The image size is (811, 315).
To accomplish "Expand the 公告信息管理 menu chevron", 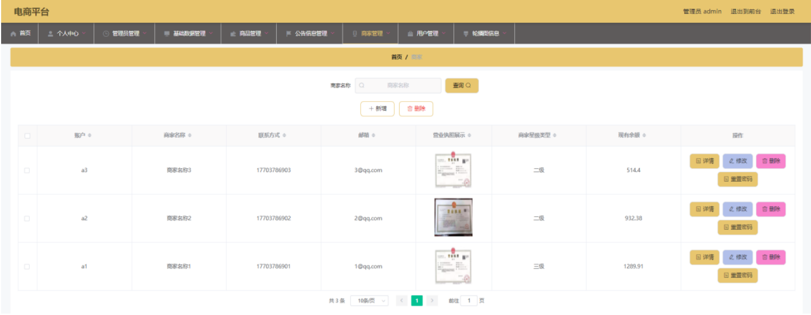I will click(332, 33).
